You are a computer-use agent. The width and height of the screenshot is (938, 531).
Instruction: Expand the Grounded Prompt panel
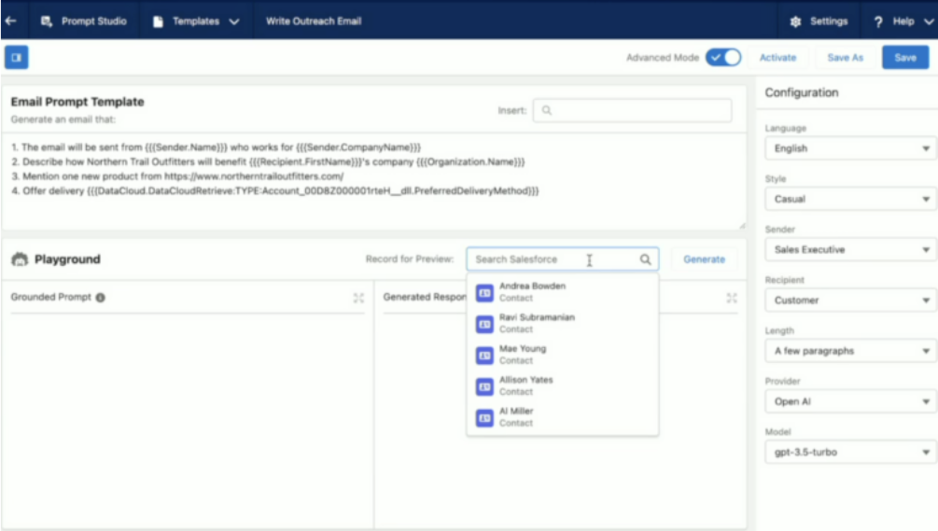tap(358, 298)
